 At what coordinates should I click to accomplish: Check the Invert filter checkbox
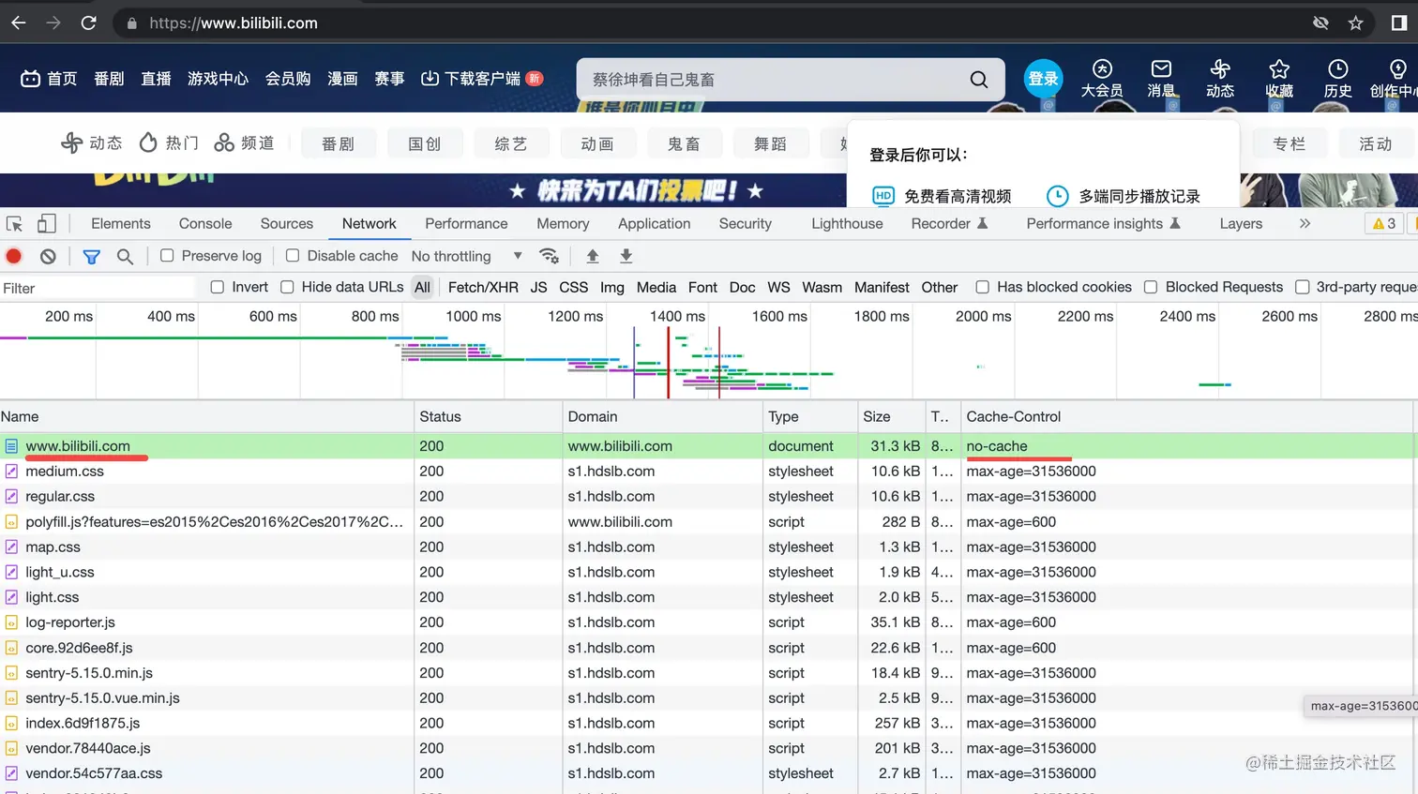pos(218,287)
